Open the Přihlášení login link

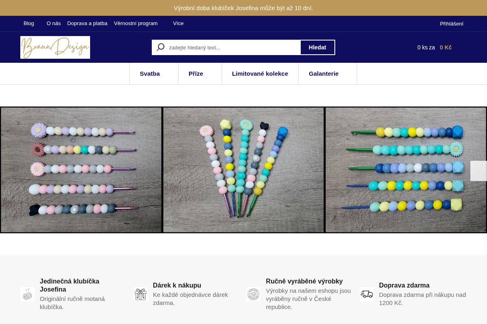tap(452, 23)
